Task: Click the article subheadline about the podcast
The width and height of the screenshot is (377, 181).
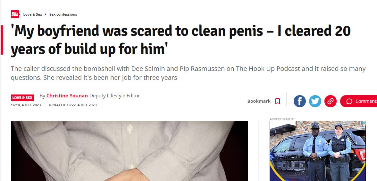Action: pos(188,73)
